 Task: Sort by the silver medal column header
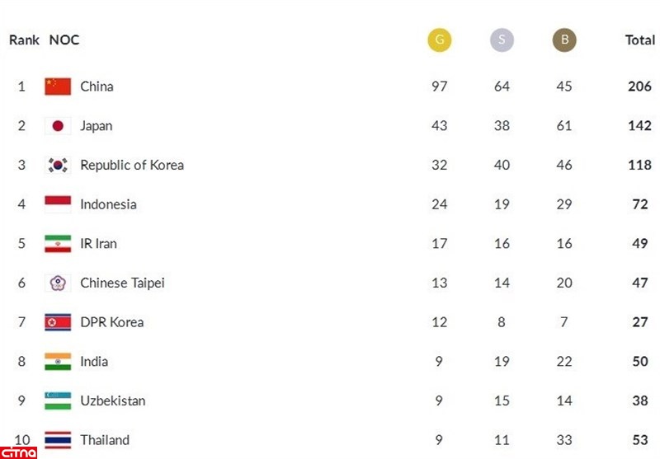tap(502, 40)
